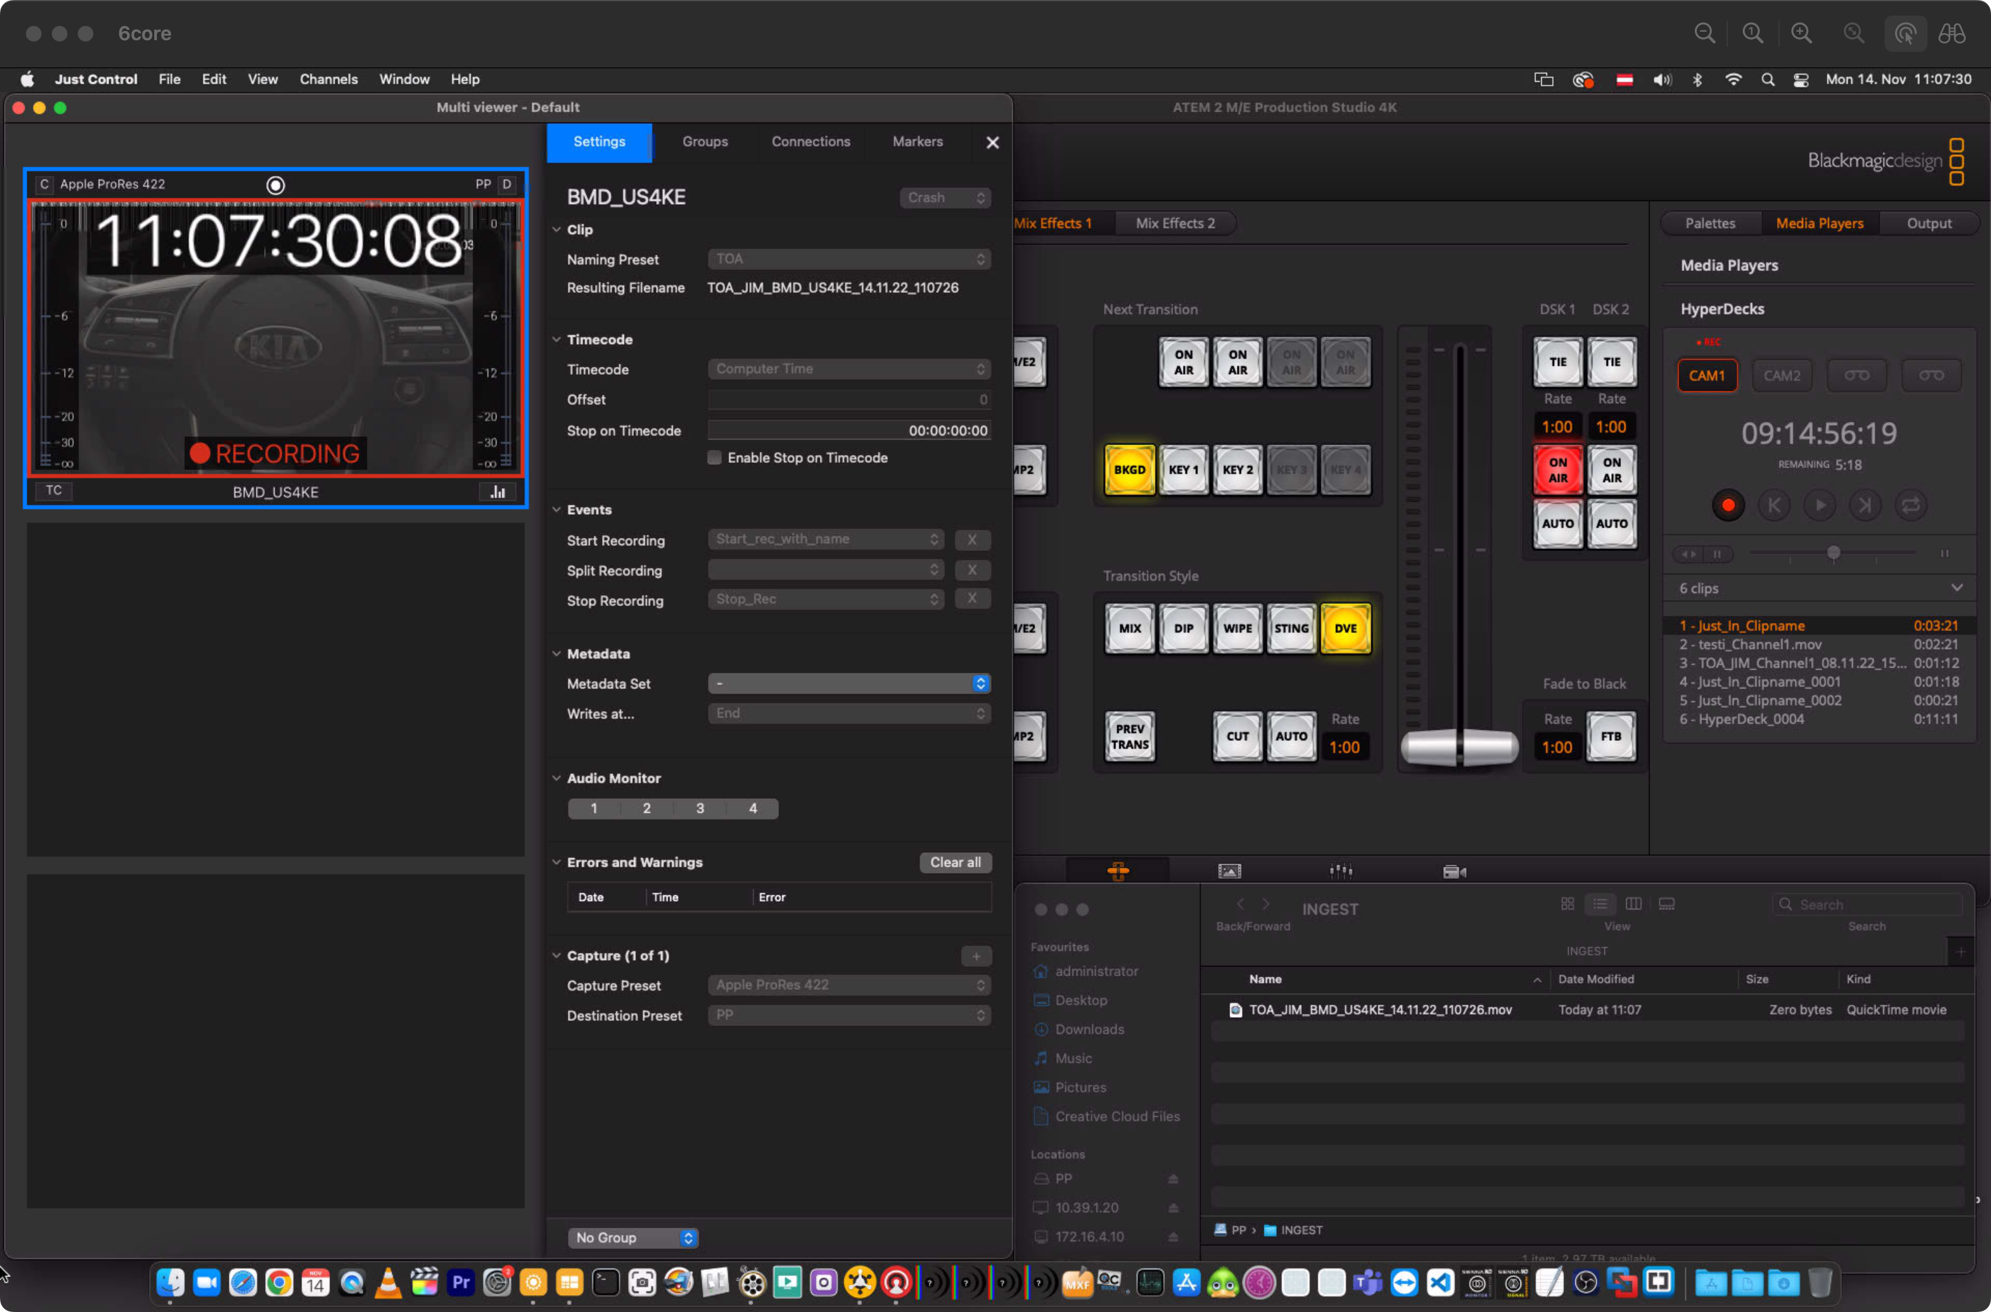
Task: Toggle audio monitor channel 3
Action: pyautogui.click(x=700, y=808)
